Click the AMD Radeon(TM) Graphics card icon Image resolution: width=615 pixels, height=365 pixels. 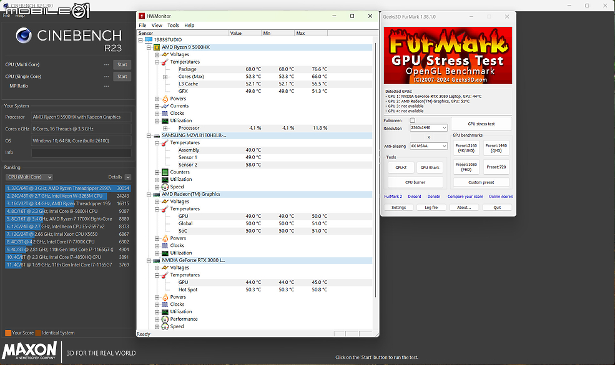[157, 195]
